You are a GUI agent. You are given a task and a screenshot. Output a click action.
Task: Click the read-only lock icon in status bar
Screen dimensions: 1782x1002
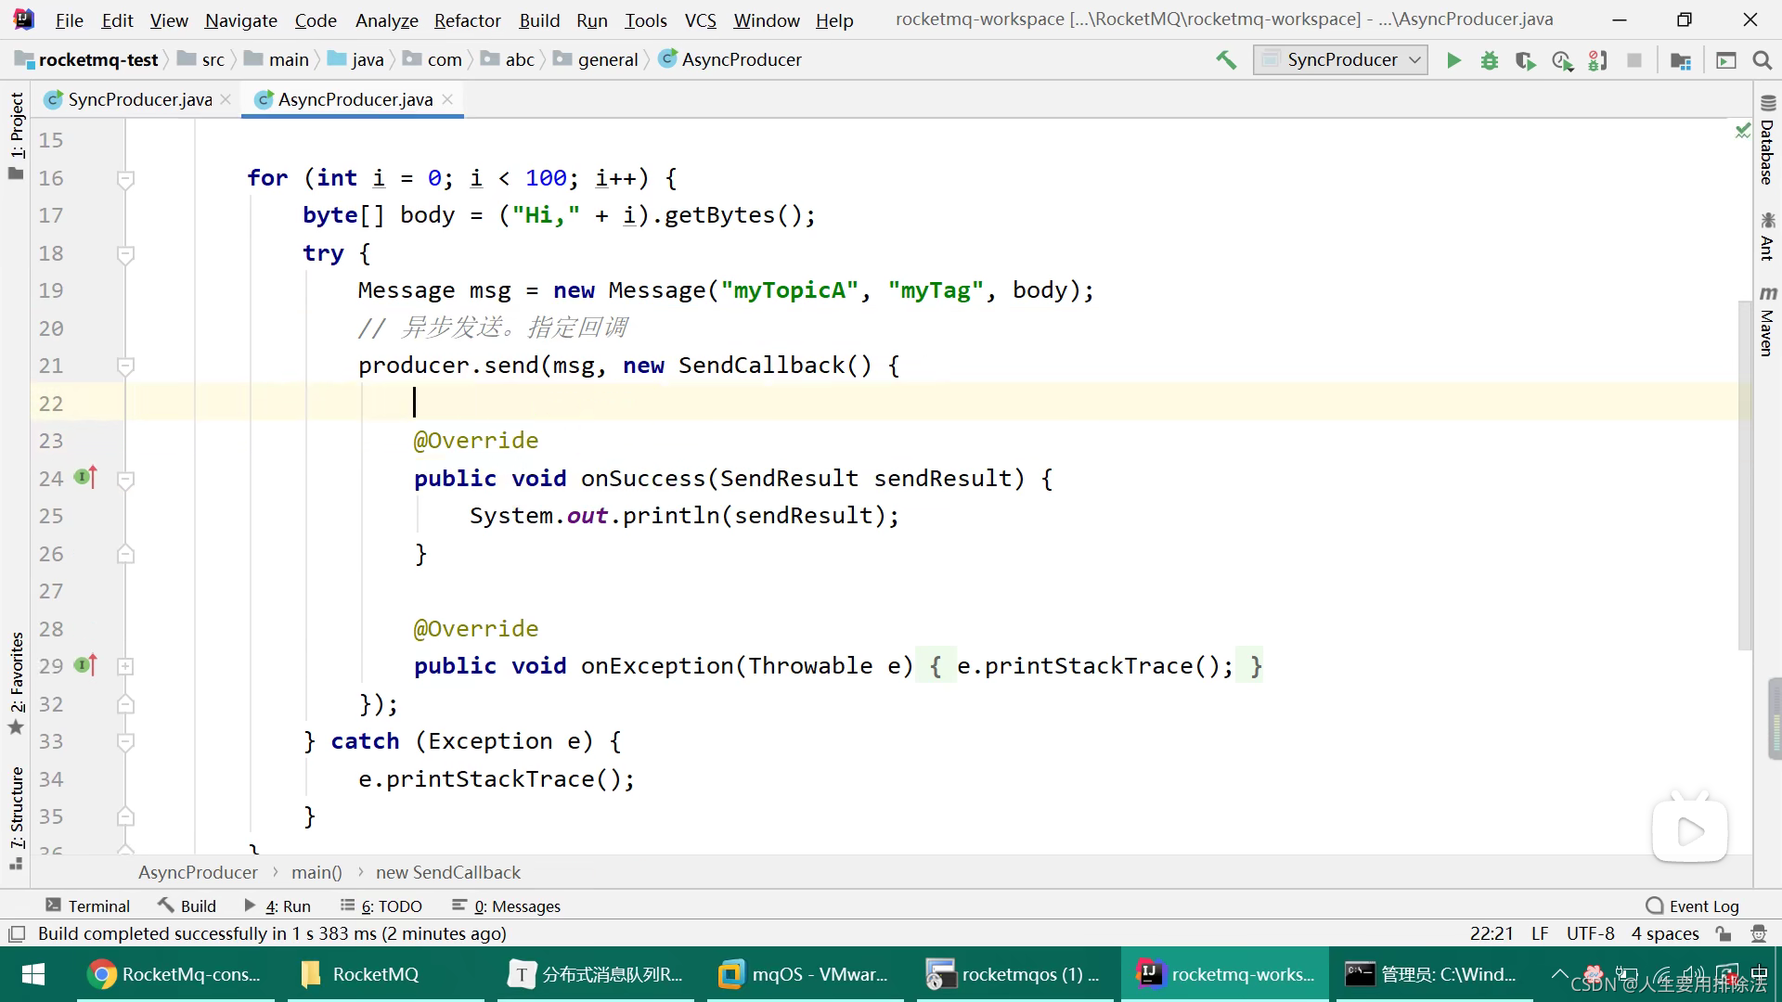1724,933
